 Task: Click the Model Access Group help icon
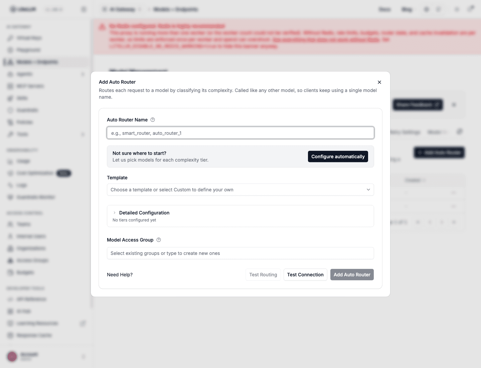click(159, 240)
